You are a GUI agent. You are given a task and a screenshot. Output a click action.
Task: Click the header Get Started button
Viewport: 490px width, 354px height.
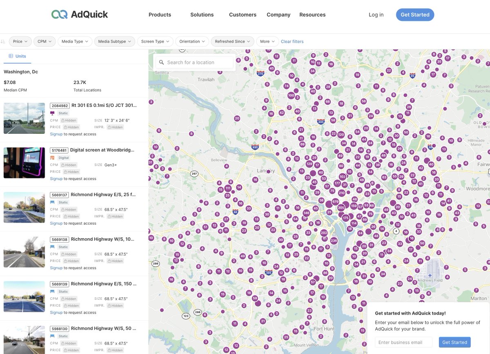[415, 15]
